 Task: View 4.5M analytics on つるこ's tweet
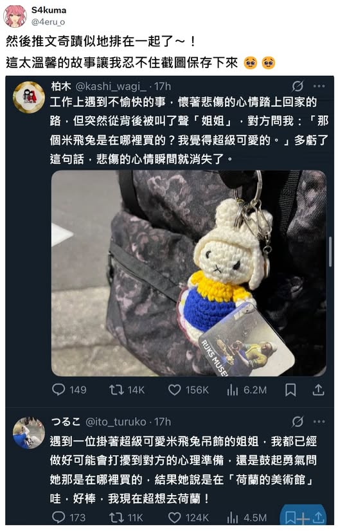[x=233, y=517]
